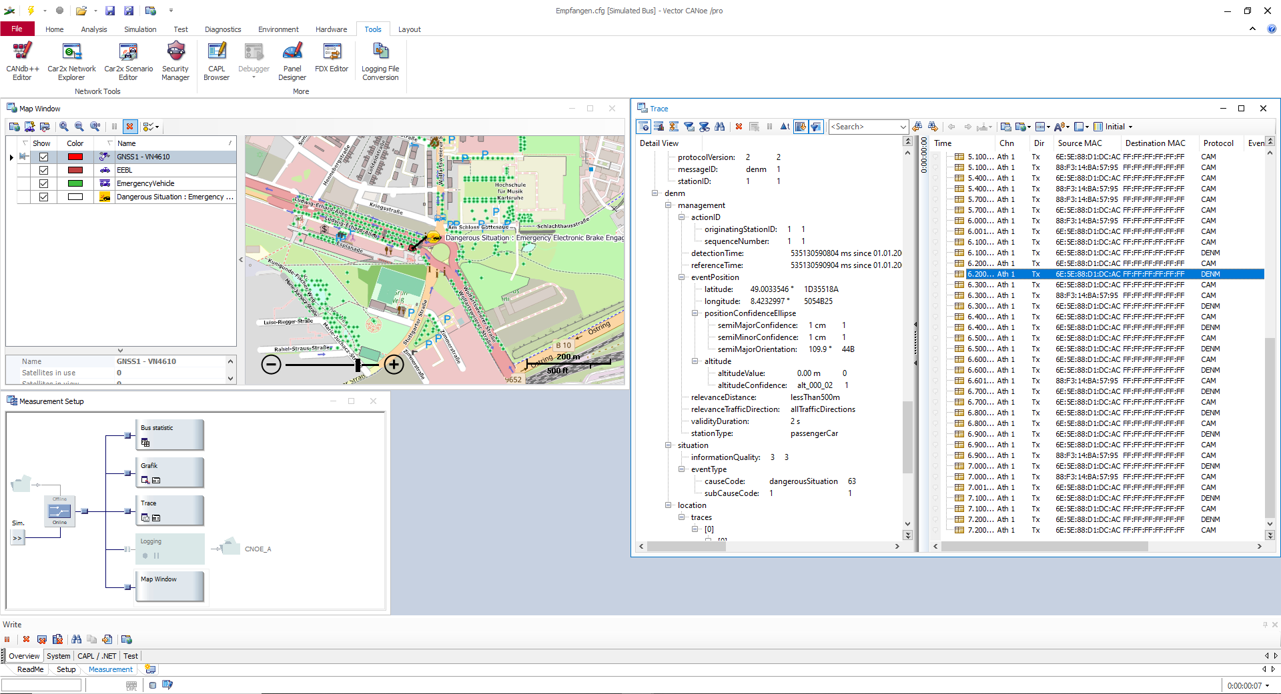Screen dimensions: 1281x694
Task: Open Car2x Scenario Editor
Action: (x=128, y=61)
